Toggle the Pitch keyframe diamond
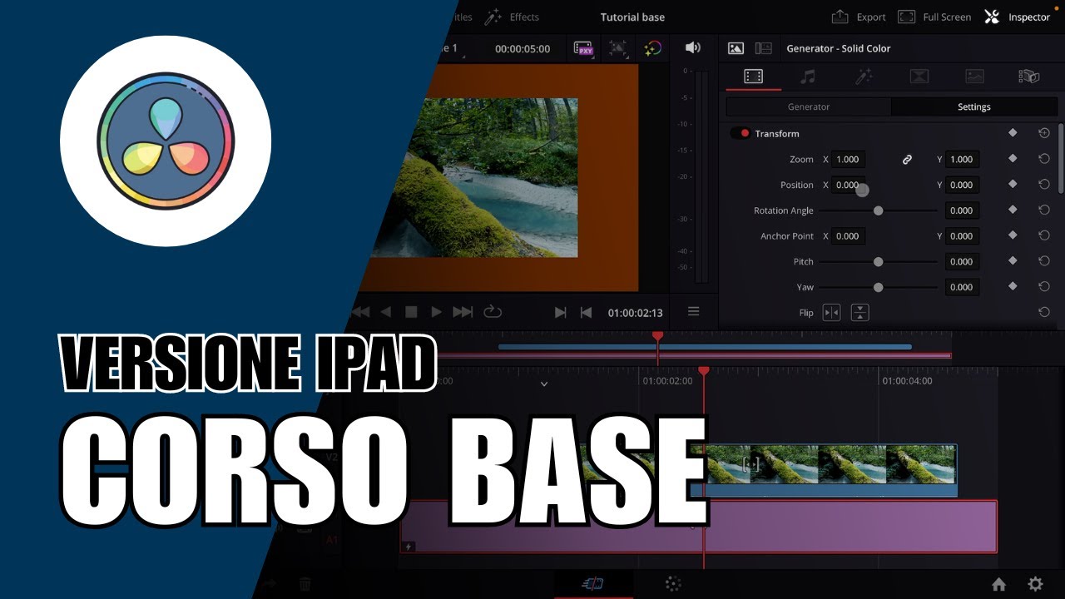 point(1013,260)
